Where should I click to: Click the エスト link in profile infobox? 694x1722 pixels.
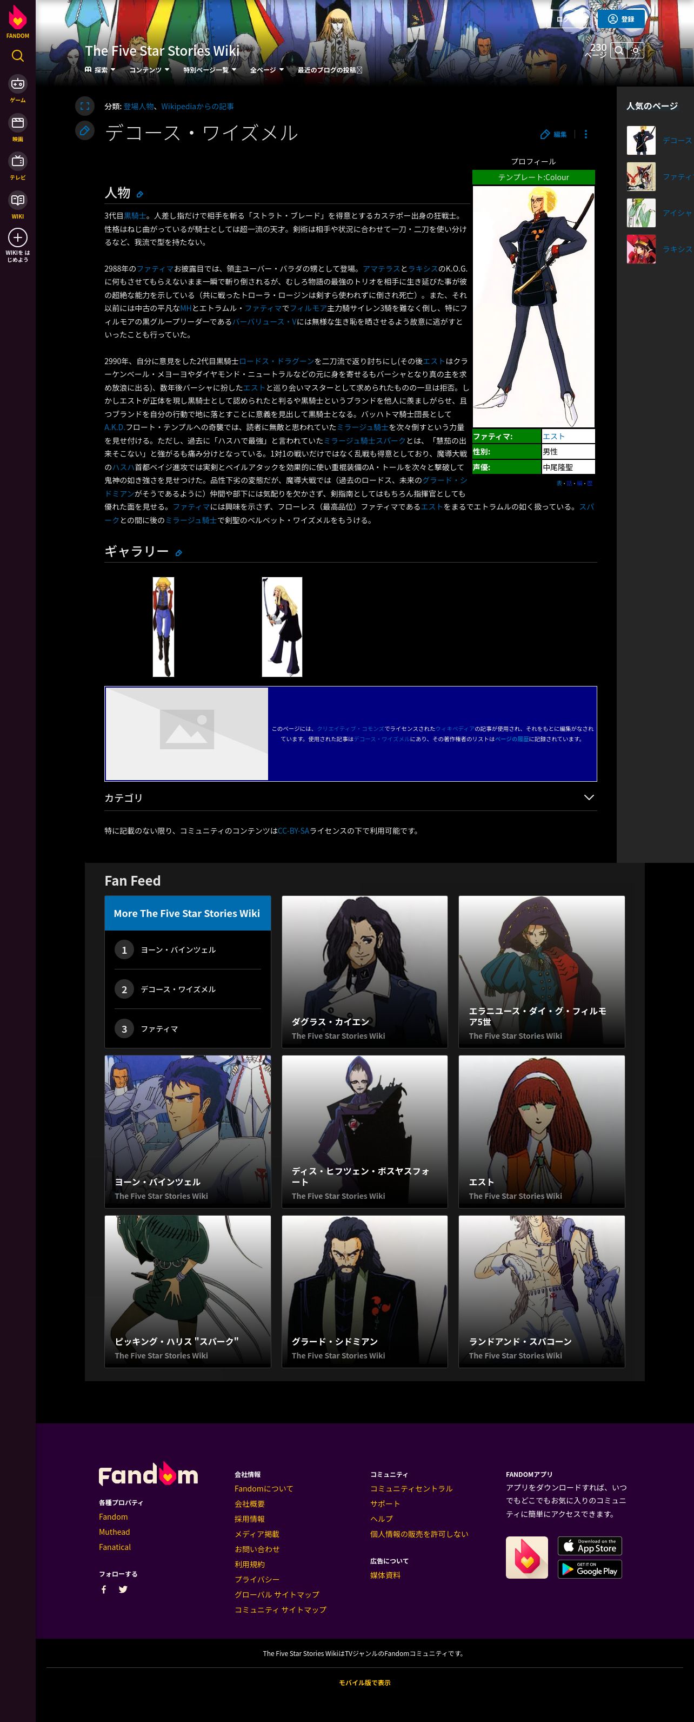point(553,437)
